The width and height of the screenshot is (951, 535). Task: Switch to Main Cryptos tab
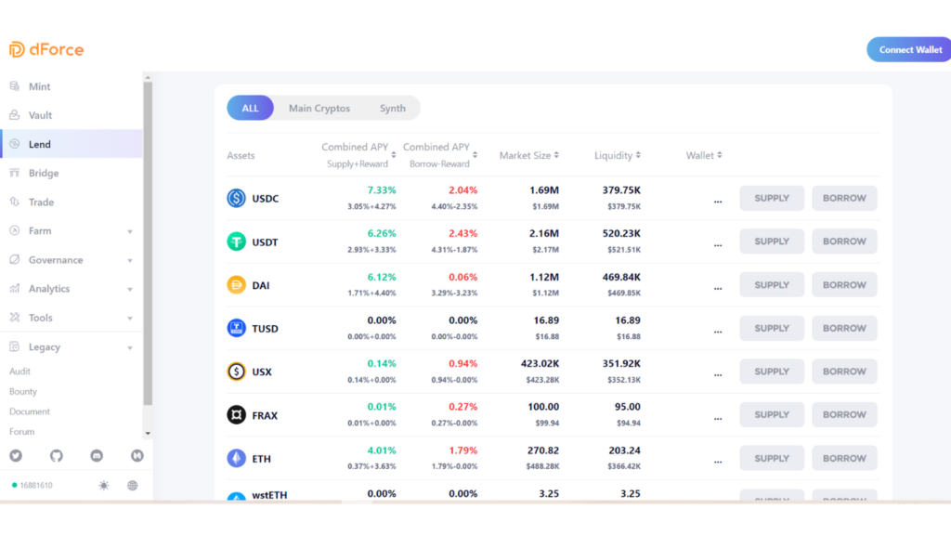319,109
